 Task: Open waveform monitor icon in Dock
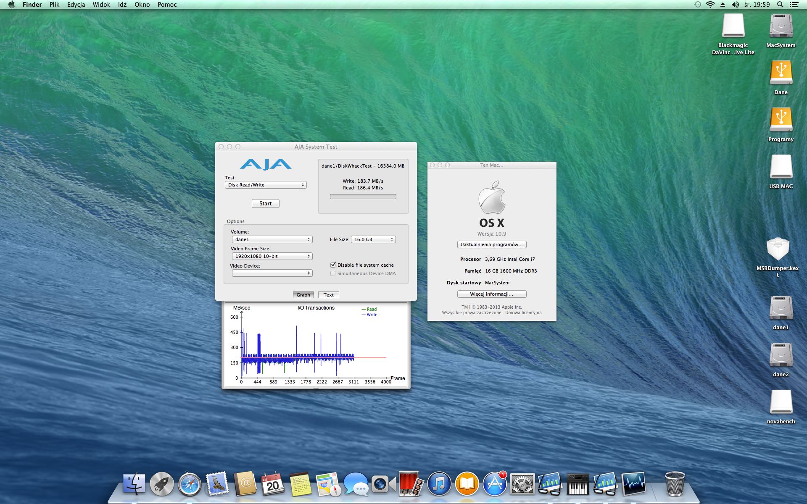633,484
